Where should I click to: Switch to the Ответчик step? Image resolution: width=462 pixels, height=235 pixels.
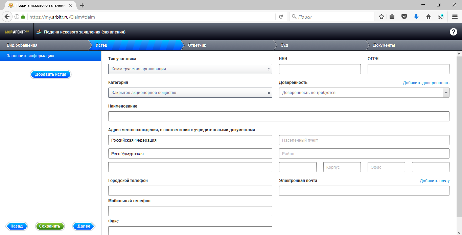197,45
